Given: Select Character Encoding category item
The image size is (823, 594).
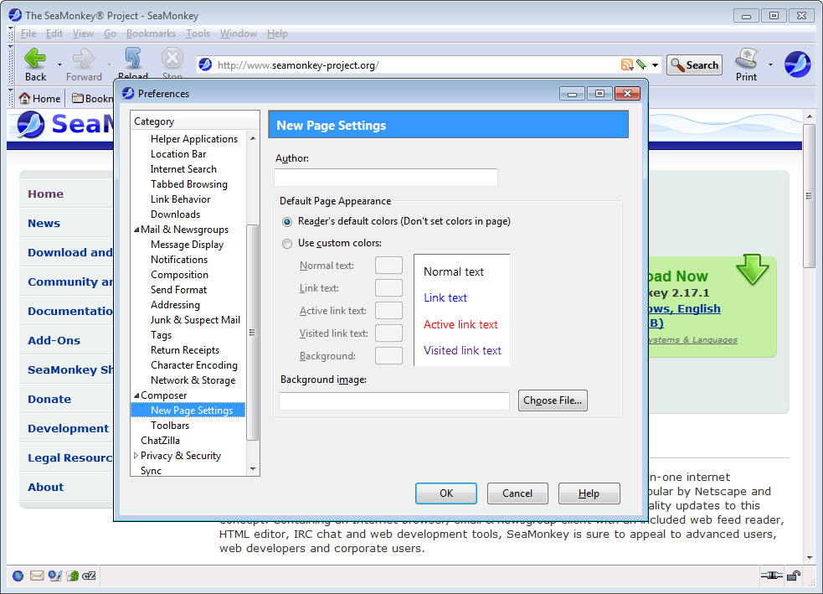Looking at the screenshot, I should click(x=194, y=365).
